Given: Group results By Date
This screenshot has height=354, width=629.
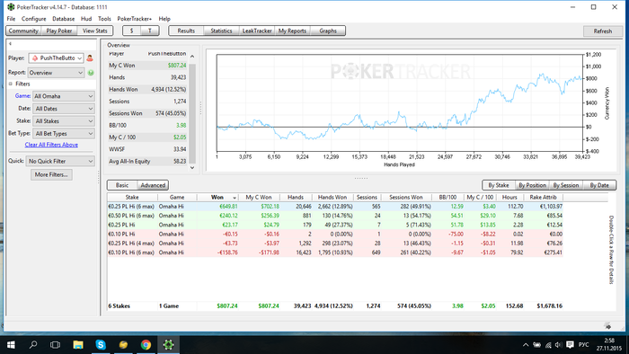Looking at the screenshot, I should 599,185.
